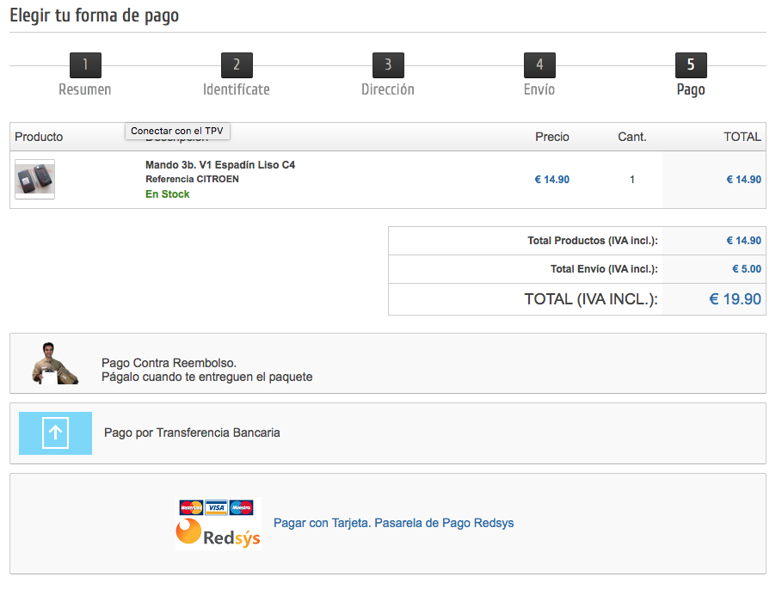Screen dimensions: 782x589
Task: Click the Redsys card logos image
Action: [218, 523]
